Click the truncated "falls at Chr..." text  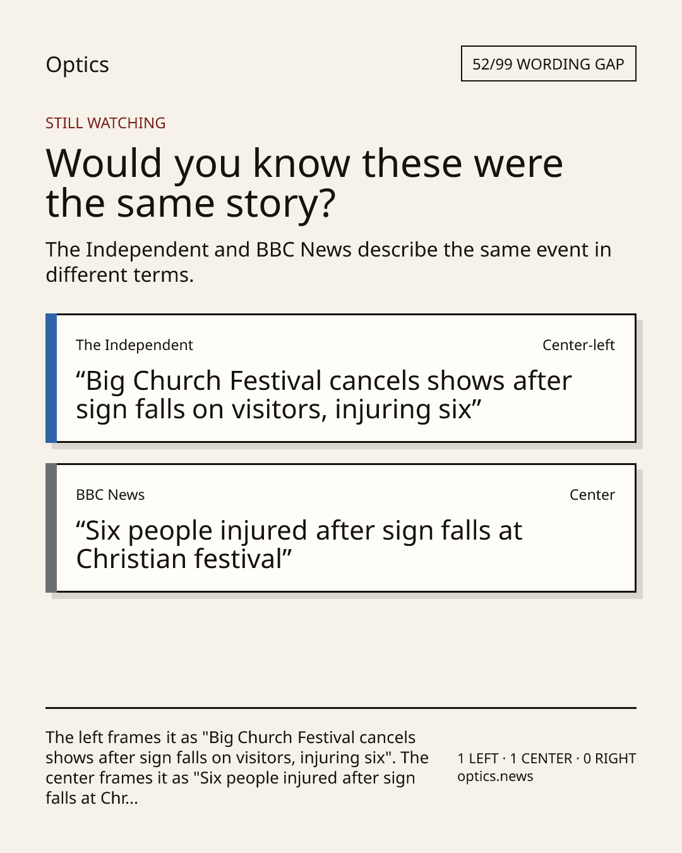click(92, 798)
